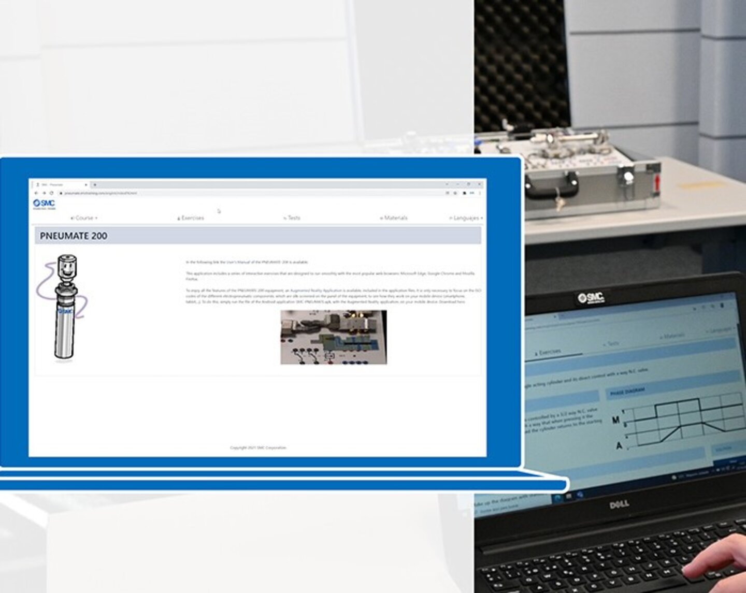Open the Tests menu item
This screenshot has width=746, height=593.
pyautogui.click(x=292, y=218)
